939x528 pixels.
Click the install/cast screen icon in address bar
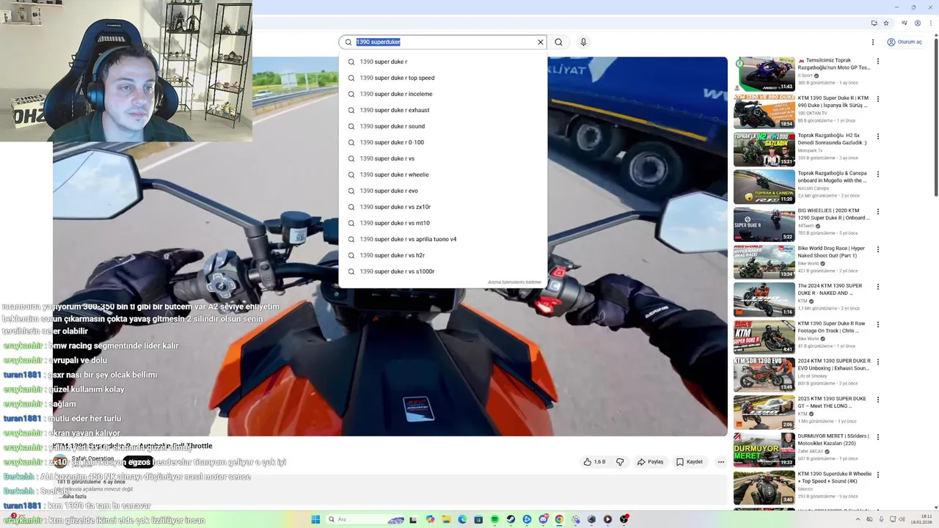pyautogui.click(x=874, y=23)
